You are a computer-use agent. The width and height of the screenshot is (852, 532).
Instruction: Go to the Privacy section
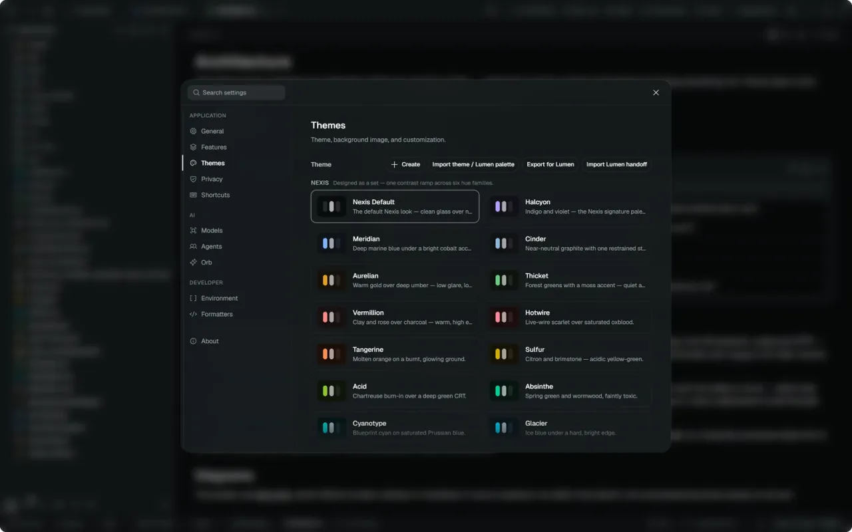[x=236, y=179]
